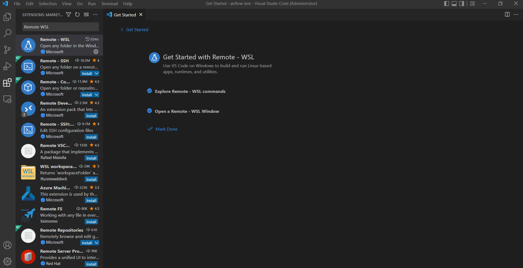Install the Remote FS extension

(91, 222)
